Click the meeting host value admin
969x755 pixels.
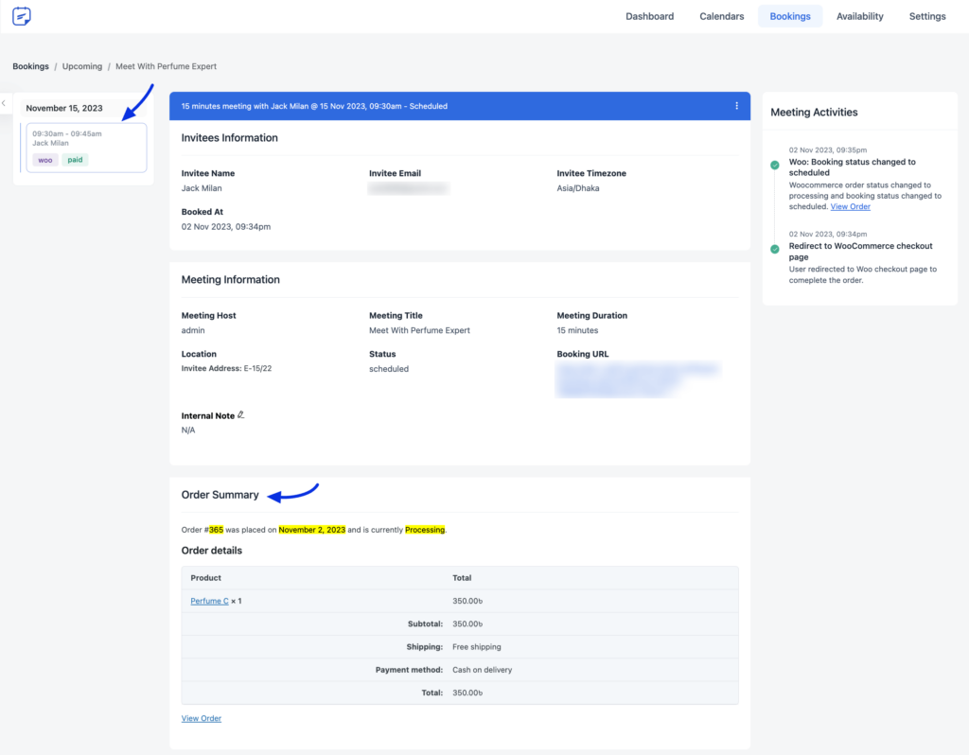(193, 330)
